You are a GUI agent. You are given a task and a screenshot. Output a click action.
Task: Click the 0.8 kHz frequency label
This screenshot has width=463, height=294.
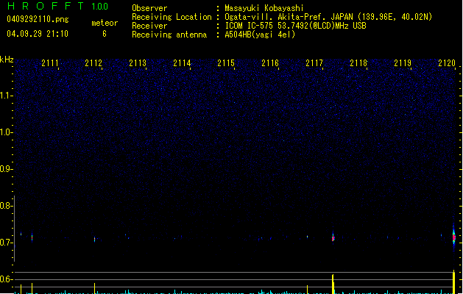pyautogui.click(x=6, y=206)
